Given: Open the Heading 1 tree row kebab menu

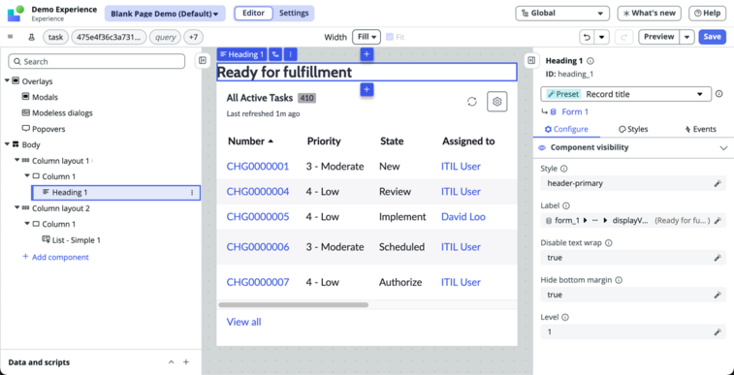Looking at the screenshot, I should [x=191, y=192].
